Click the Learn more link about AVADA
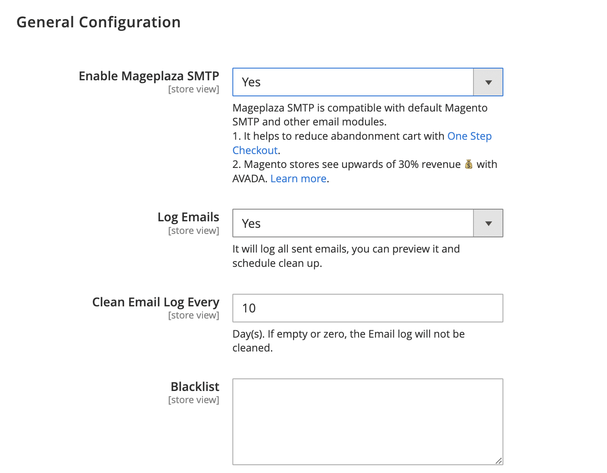Viewport: 607px width, 473px height. [x=298, y=178]
